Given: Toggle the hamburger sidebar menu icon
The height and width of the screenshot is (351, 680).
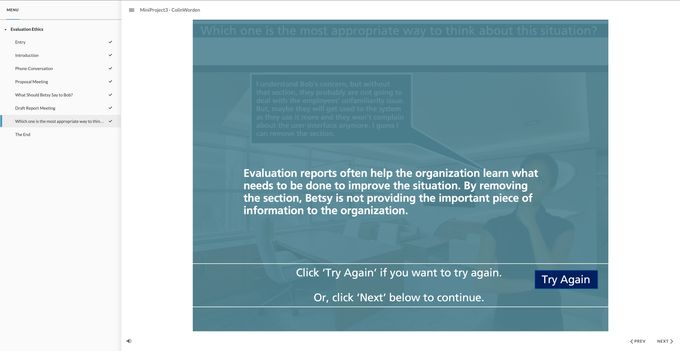Looking at the screenshot, I should pos(131,10).
